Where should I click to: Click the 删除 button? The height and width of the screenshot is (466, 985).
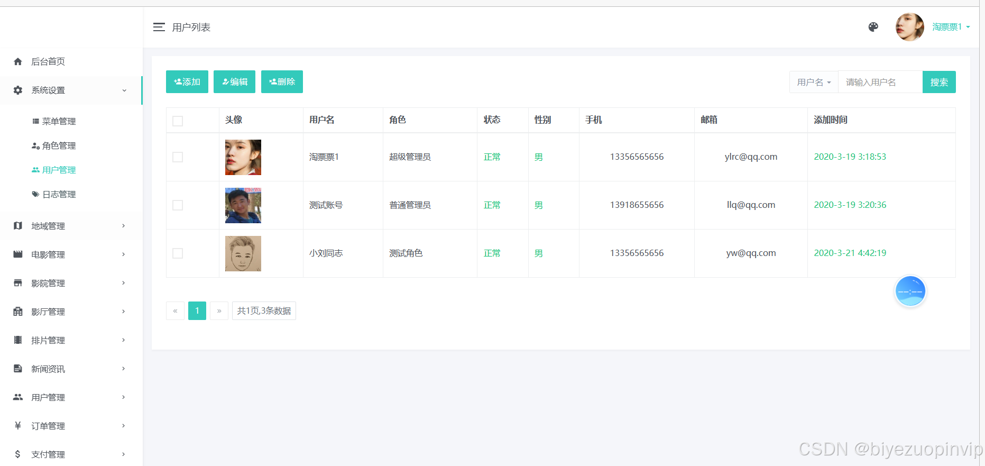[282, 81]
